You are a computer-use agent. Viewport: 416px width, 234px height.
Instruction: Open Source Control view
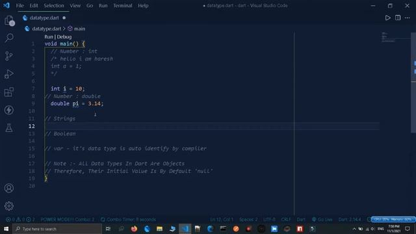click(x=8, y=56)
